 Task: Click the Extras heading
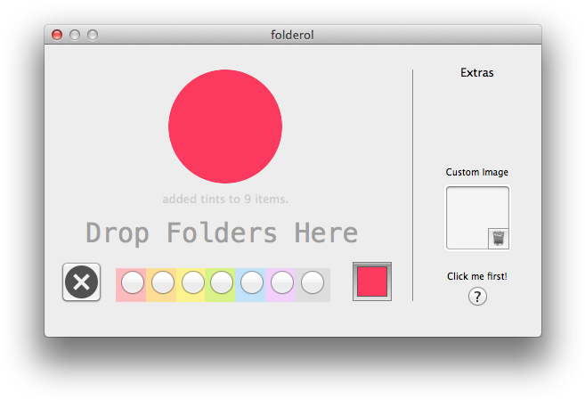point(476,73)
